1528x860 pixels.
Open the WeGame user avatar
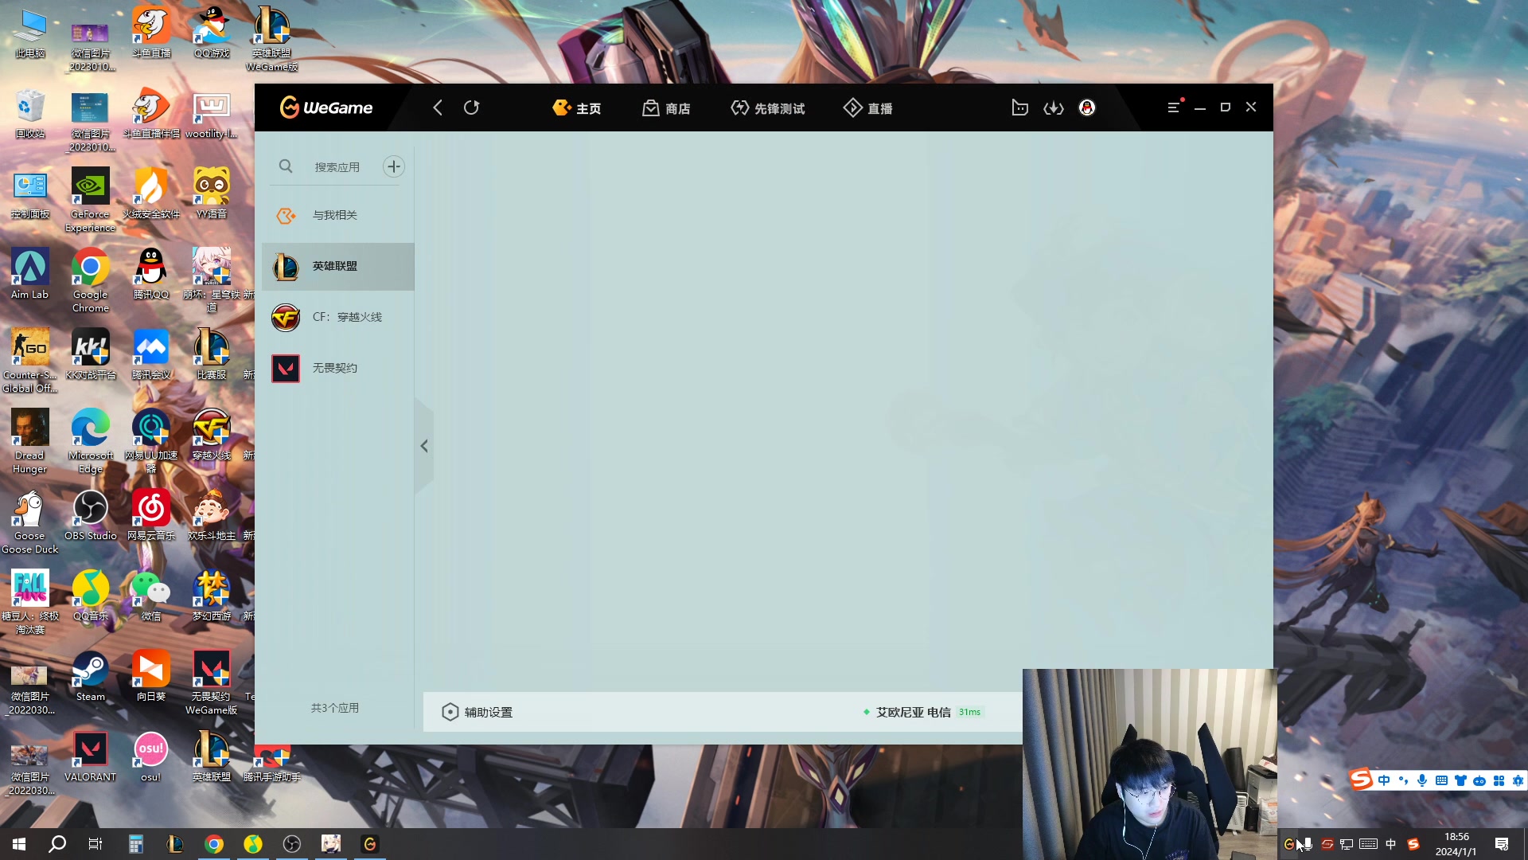pyautogui.click(x=1087, y=107)
